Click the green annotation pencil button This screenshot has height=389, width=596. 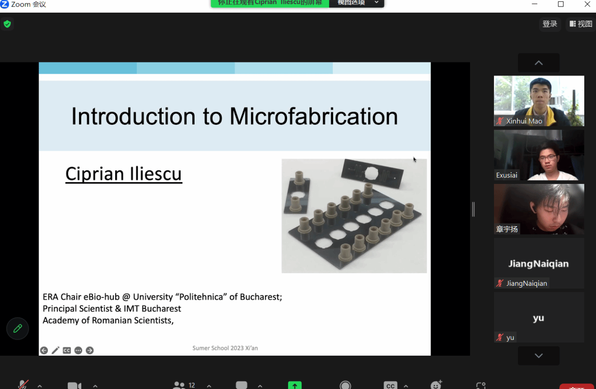[17, 328]
